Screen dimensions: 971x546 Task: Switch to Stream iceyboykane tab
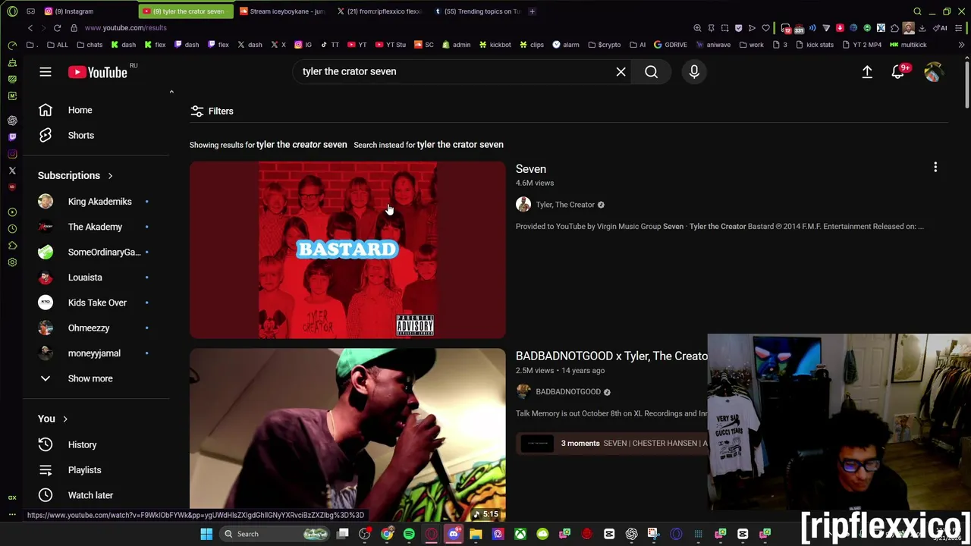(282, 11)
